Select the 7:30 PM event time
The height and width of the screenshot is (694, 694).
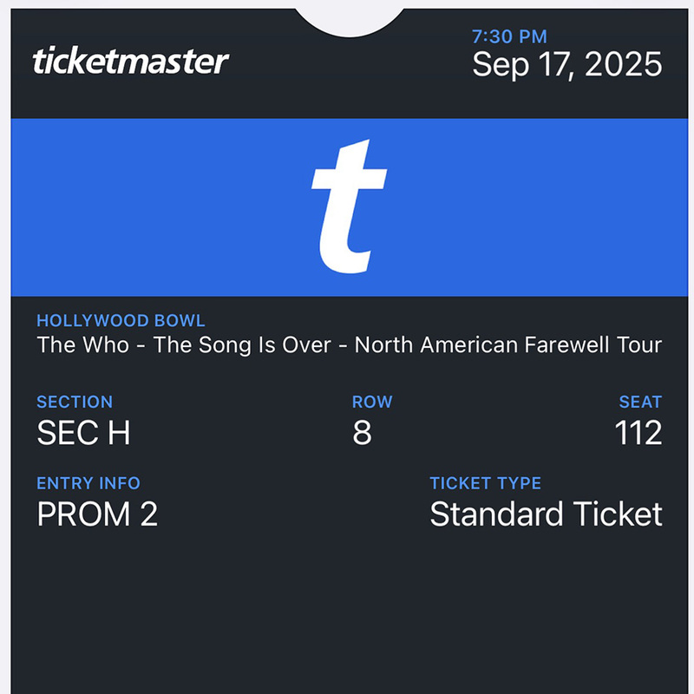[509, 36]
